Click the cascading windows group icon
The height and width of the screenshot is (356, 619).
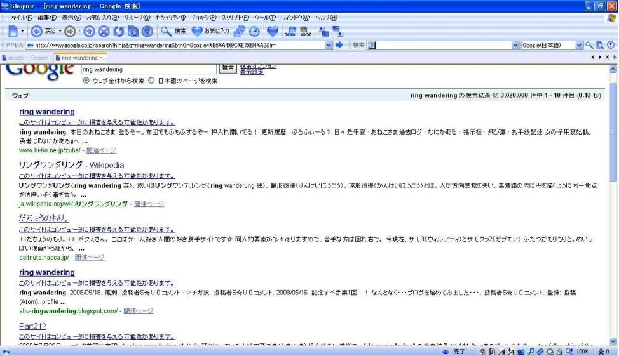239,31
